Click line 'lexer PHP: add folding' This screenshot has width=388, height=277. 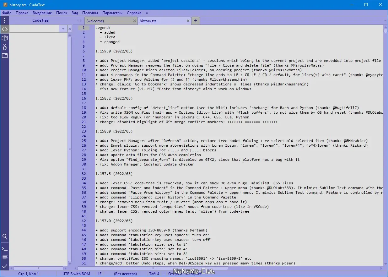[x=171, y=79]
